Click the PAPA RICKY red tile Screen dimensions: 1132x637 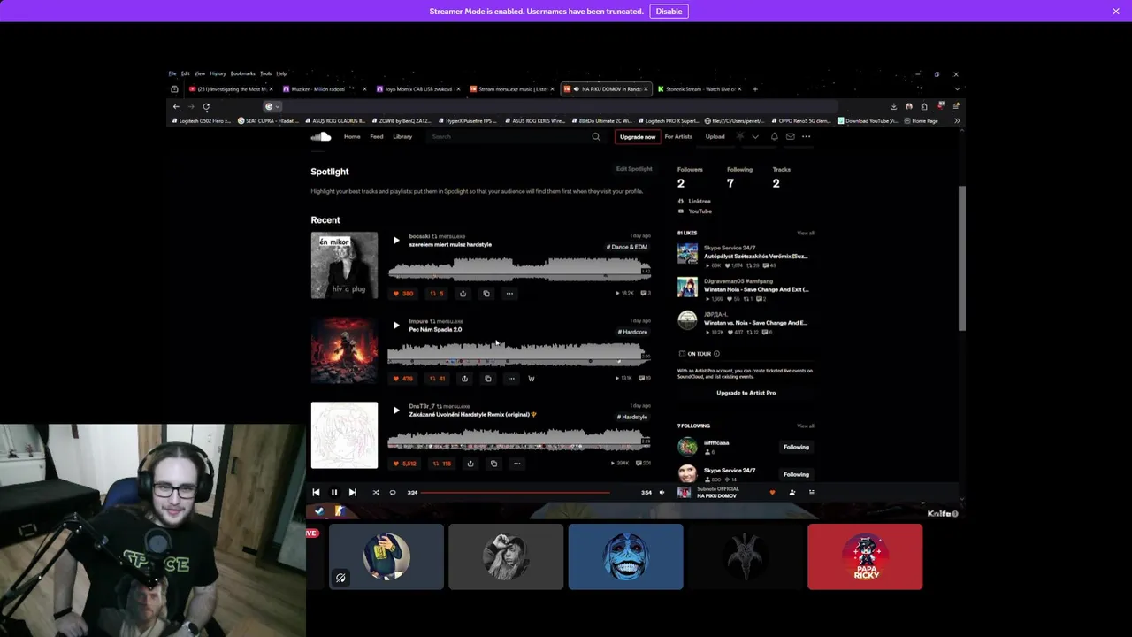[x=865, y=557]
